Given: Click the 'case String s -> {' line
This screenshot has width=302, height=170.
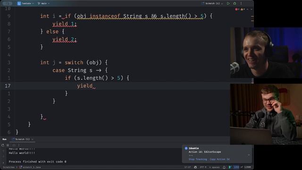Looking at the screenshot, I should click(80, 70).
